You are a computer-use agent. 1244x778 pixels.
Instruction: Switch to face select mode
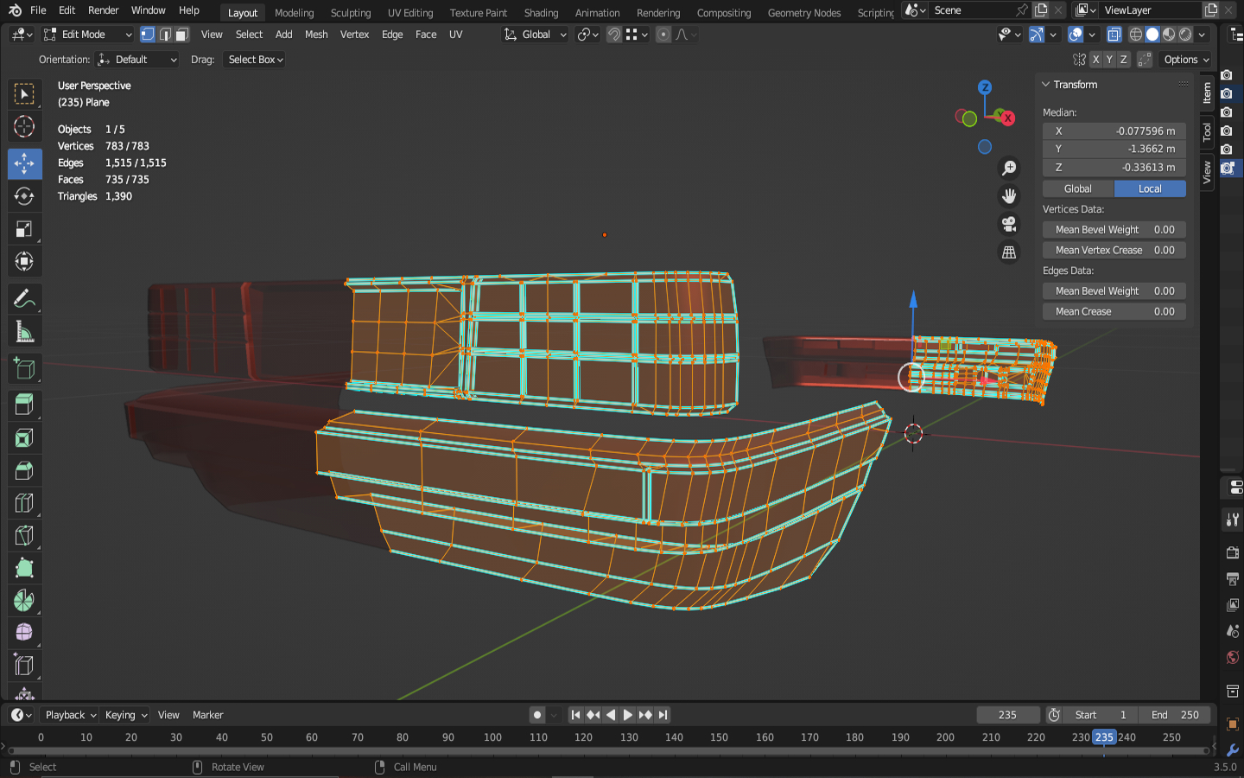(x=181, y=35)
